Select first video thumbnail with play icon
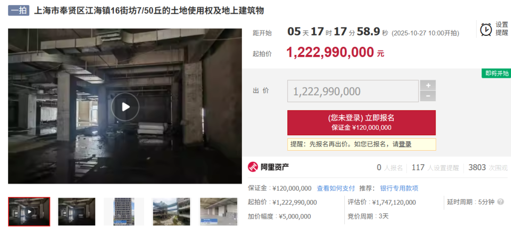511x237 pixels. [x=29, y=212]
